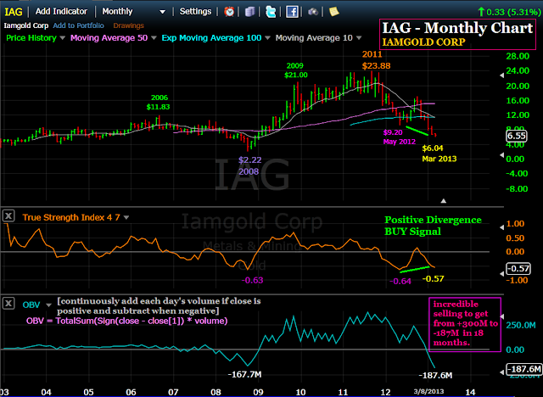The width and height of the screenshot is (543, 397).
Task: Click the 09 year mark on the time axis
Action: pyautogui.click(x=258, y=392)
